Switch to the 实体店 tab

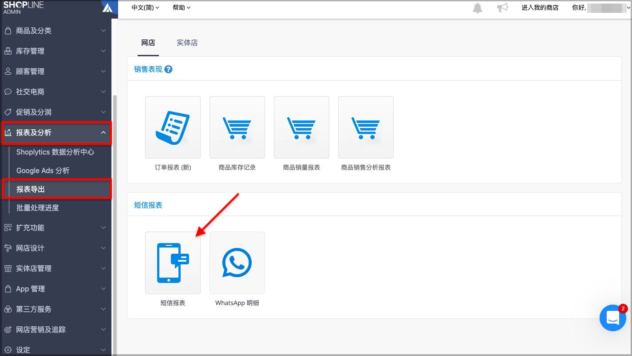[x=187, y=43]
